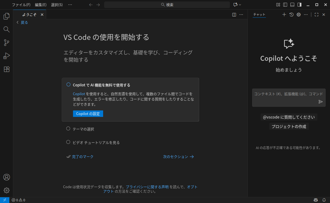
Task: Toggle the bottom panel layout icon
Action: point(292,5)
